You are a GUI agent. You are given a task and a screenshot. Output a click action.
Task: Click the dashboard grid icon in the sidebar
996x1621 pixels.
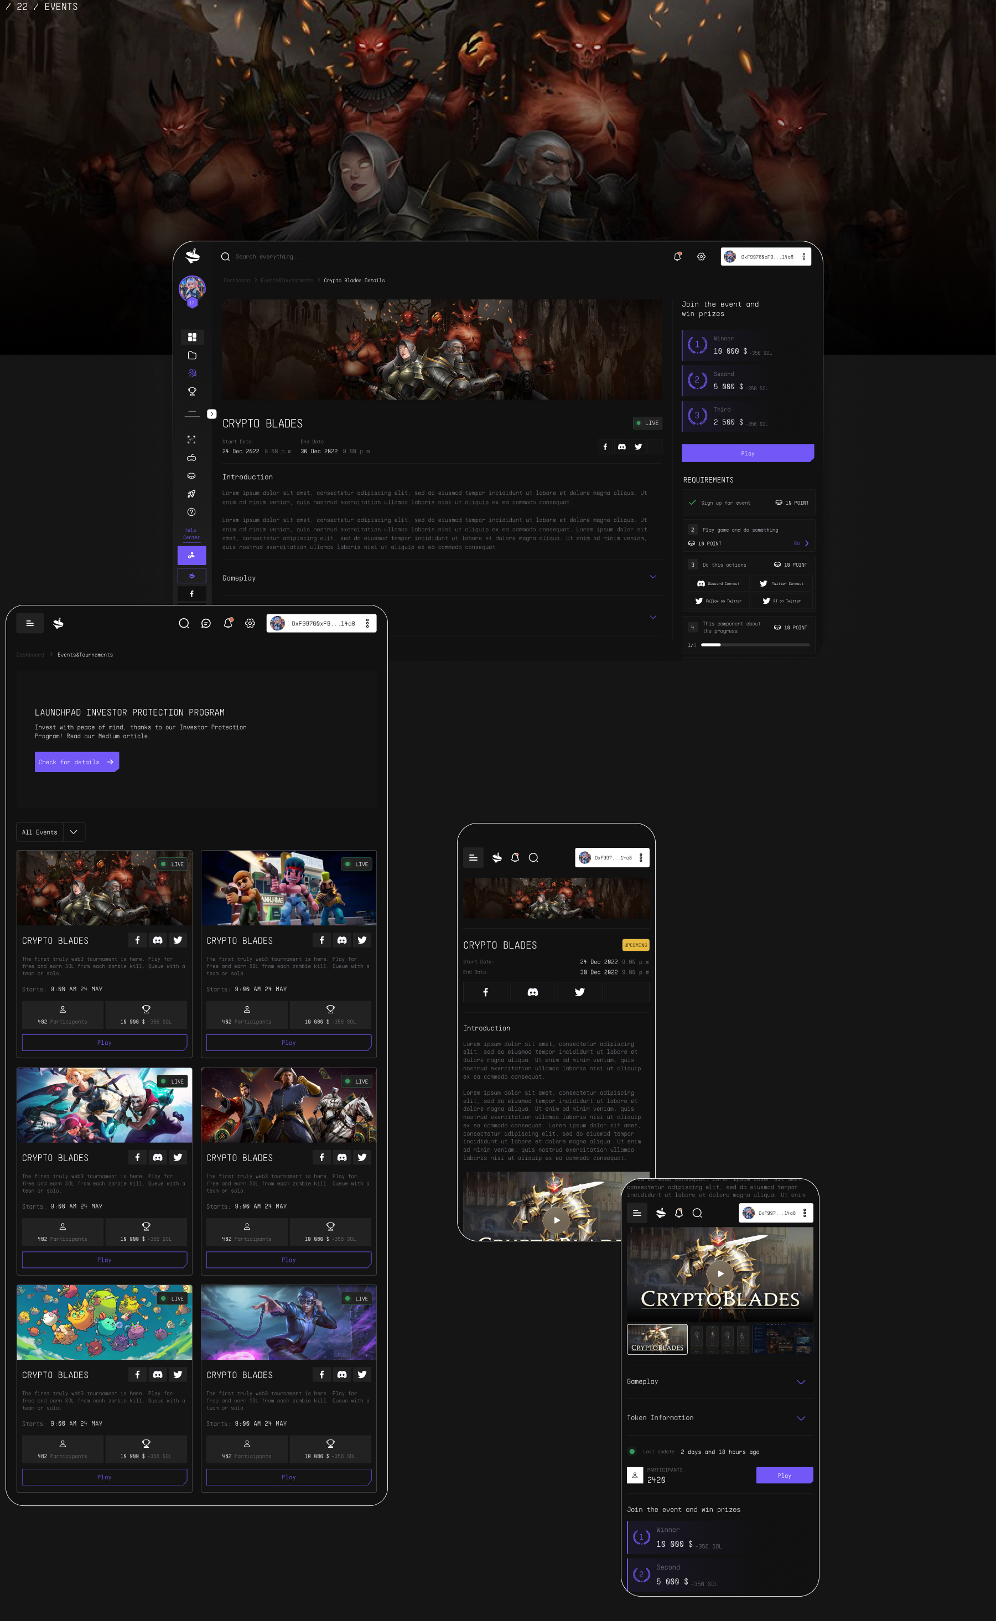(x=191, y=337)
